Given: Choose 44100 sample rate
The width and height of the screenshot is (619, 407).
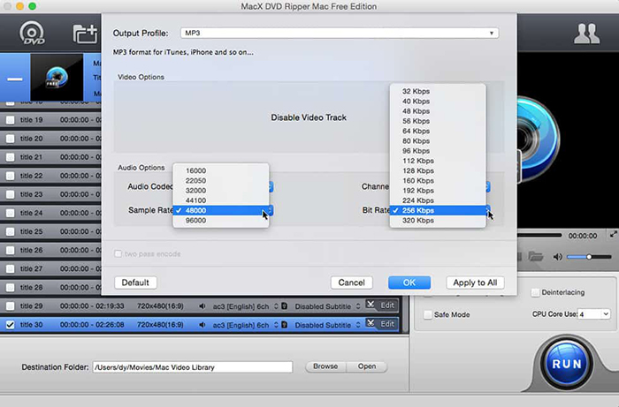Looking at the screenshot, I should coord(221,200).
